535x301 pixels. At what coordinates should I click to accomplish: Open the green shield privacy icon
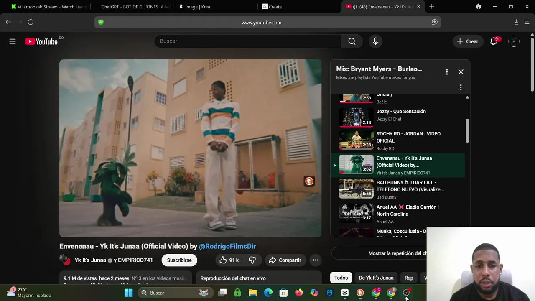click(x=101, y=22)
